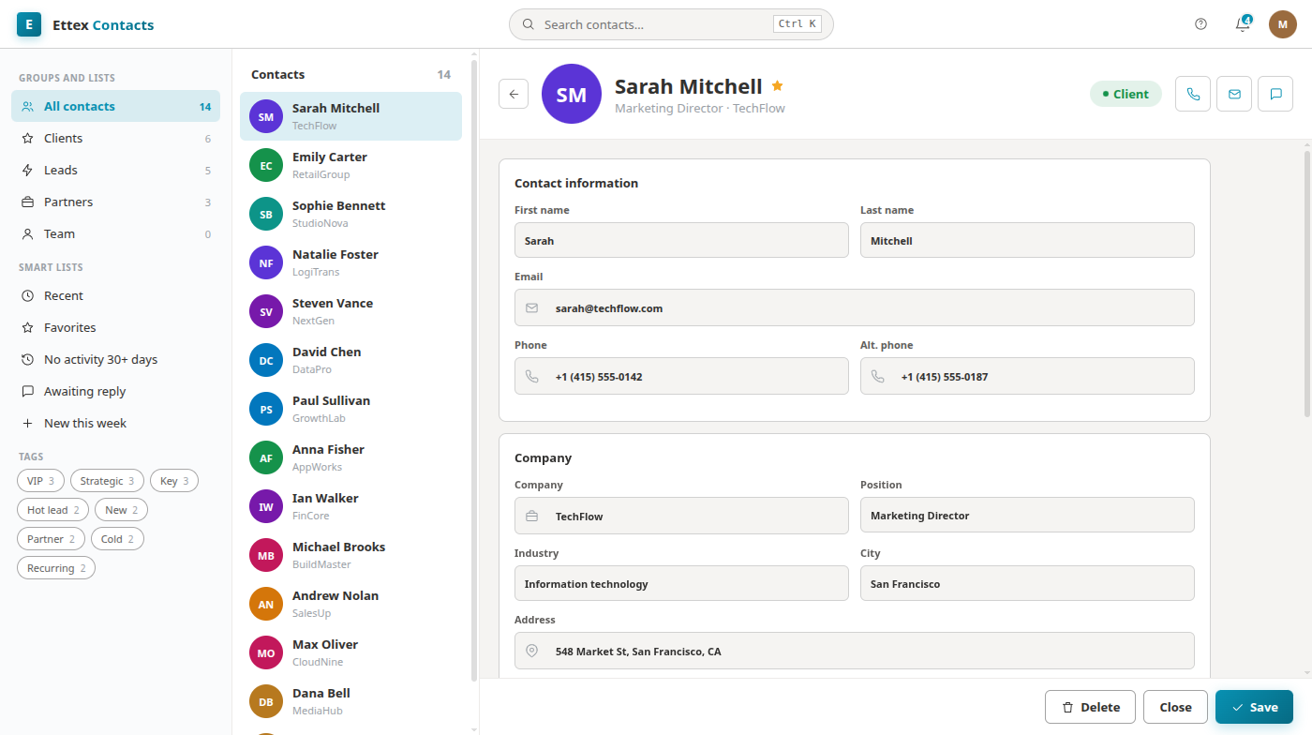Click the Delete button
Image resolution: width=1312 pixels, height=735 pixels.
tap(1090, 707)
